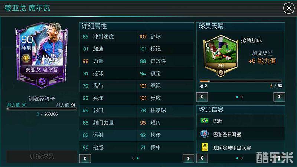Select second page dot under 球员天赋

pyautogui.click(x=242, y=97)
